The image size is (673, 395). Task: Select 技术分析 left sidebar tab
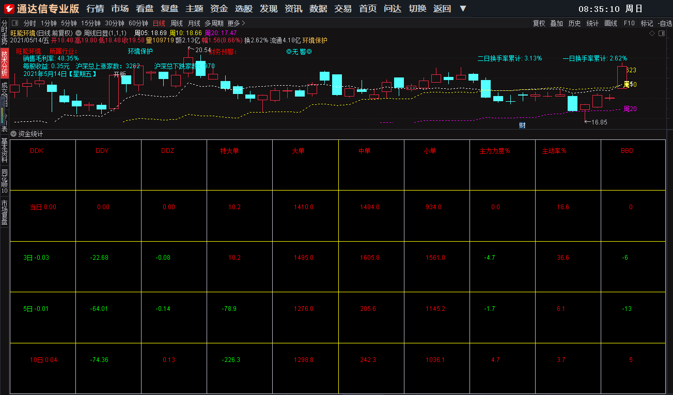pyautogui.click(x=4, y=63)
